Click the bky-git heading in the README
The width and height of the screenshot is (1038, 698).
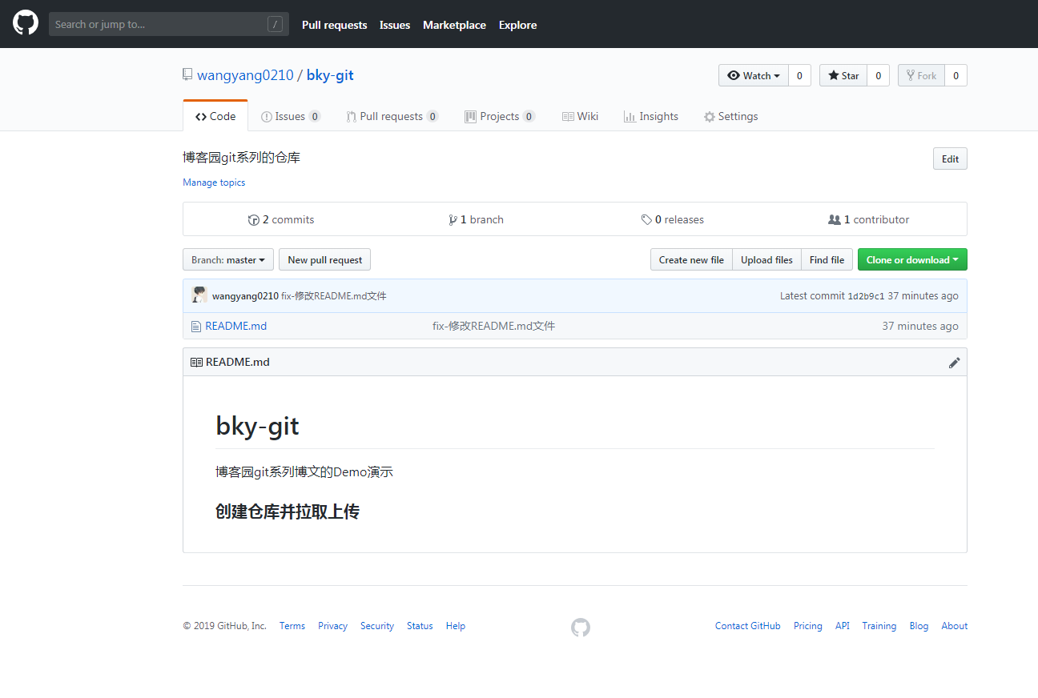click(x=257, y=426)
